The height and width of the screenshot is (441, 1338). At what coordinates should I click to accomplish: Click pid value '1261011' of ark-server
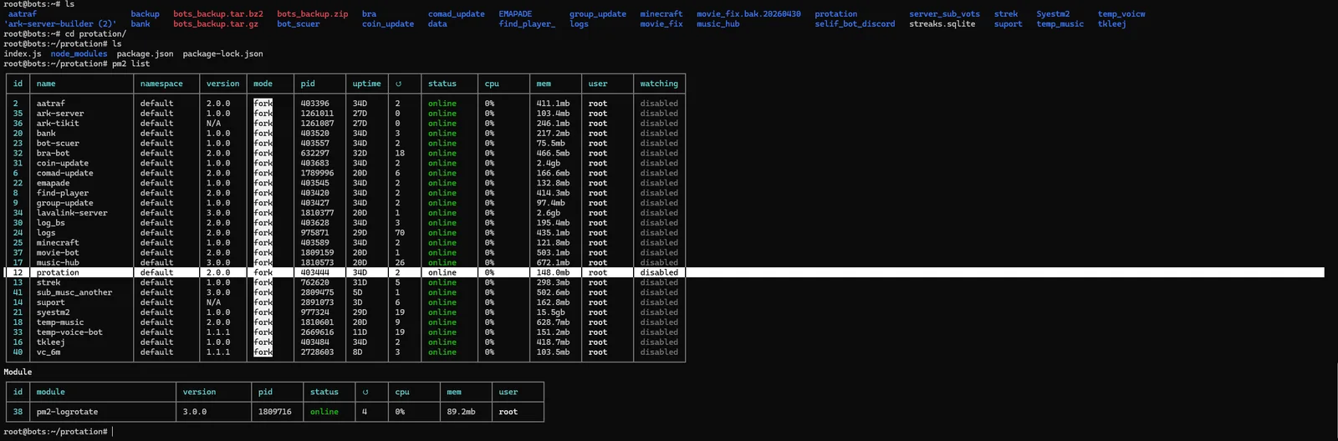point(317,114)
